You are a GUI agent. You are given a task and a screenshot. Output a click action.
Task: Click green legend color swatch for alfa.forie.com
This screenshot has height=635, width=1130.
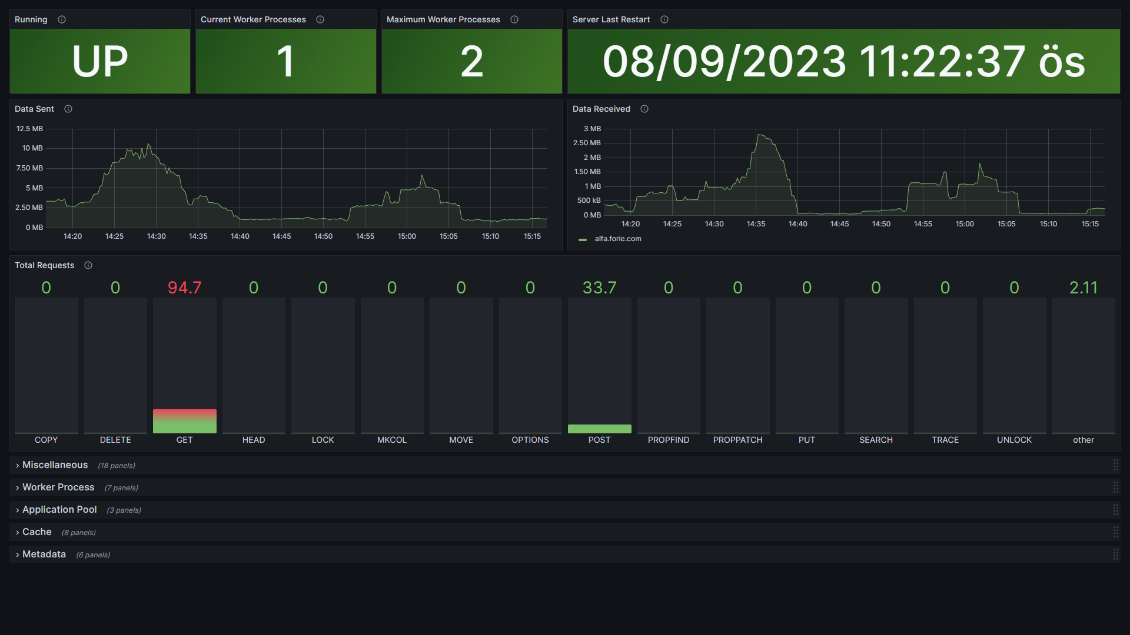point(583,239)
